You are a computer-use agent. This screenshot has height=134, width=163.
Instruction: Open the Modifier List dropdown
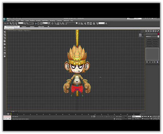tap(152, 36)
